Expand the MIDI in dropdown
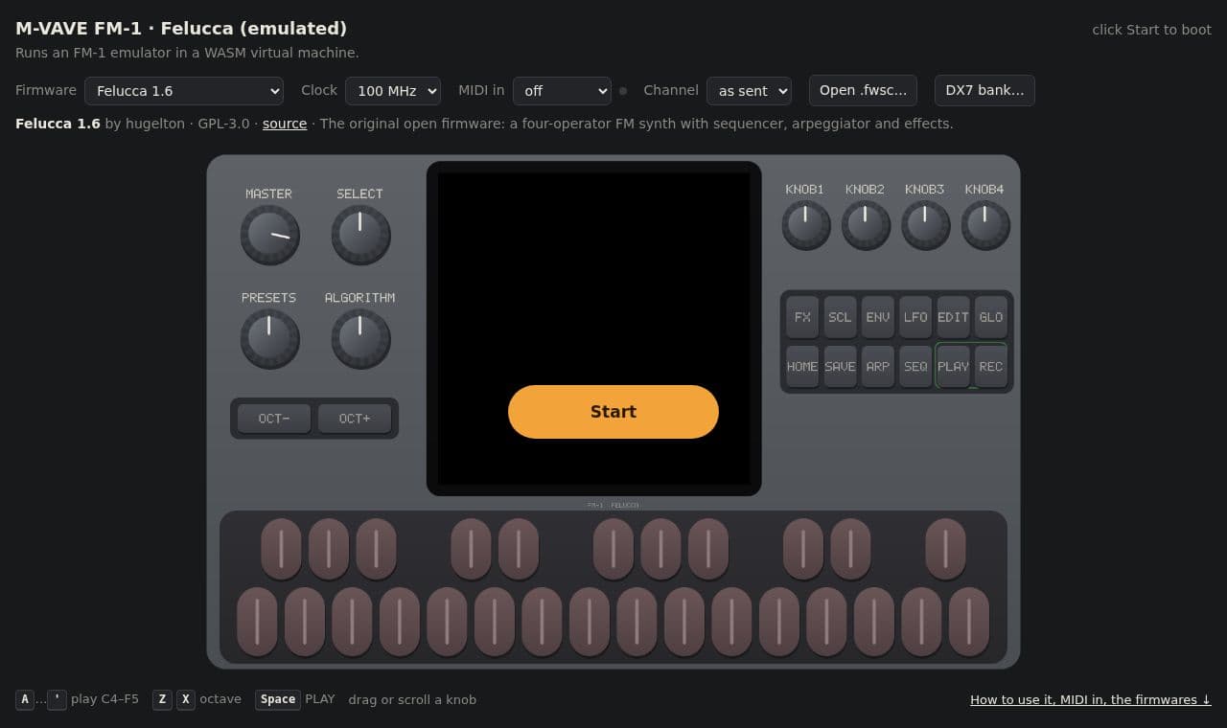 [562, 91]
